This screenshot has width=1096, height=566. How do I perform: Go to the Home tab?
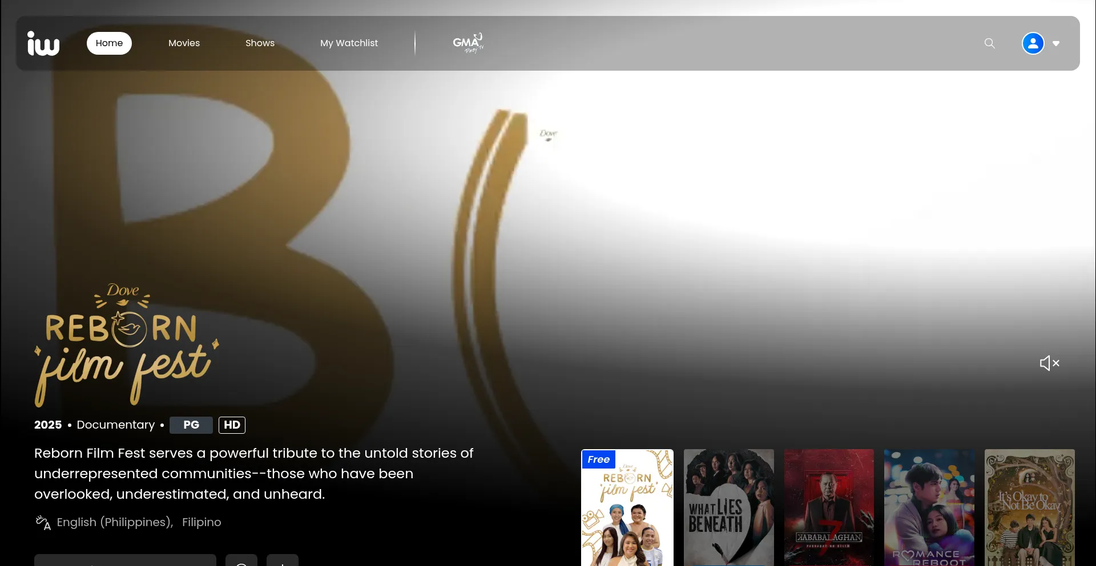[x=109, y=43]
